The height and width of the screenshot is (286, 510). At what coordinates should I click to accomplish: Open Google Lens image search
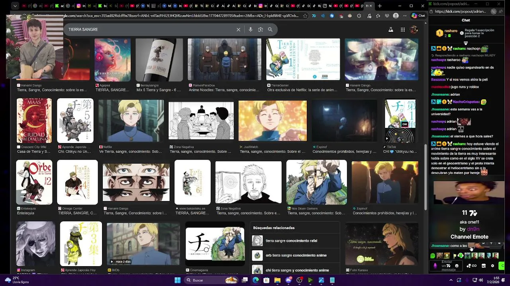(261, 29)
